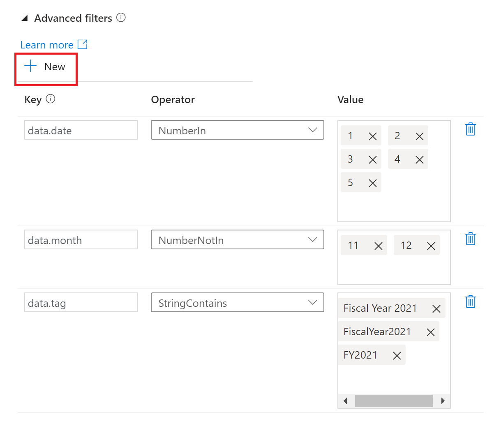Remove the value 11 from data.month filter
Image resolution: width=501 pixels, height=428 pixels.
[378, 245]
